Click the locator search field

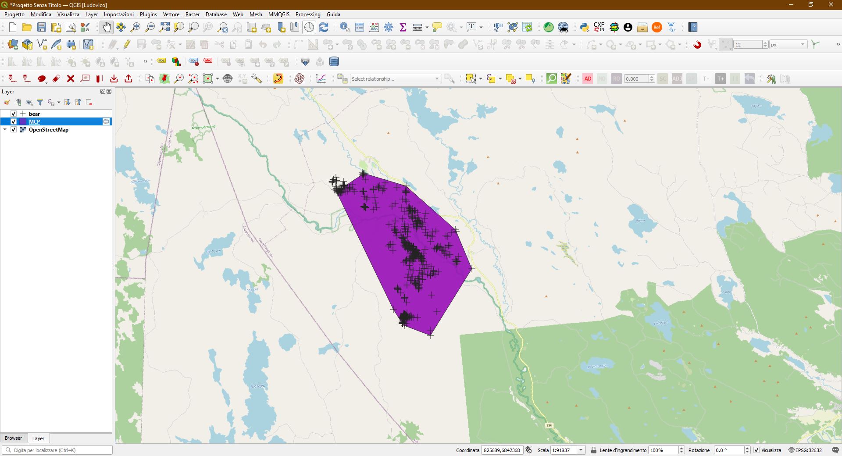click(x=57, y=450)
